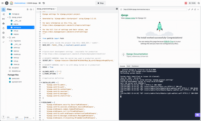Switch to the Shell tab
This screenshot has height=121, width=201.
pos(128,66)
